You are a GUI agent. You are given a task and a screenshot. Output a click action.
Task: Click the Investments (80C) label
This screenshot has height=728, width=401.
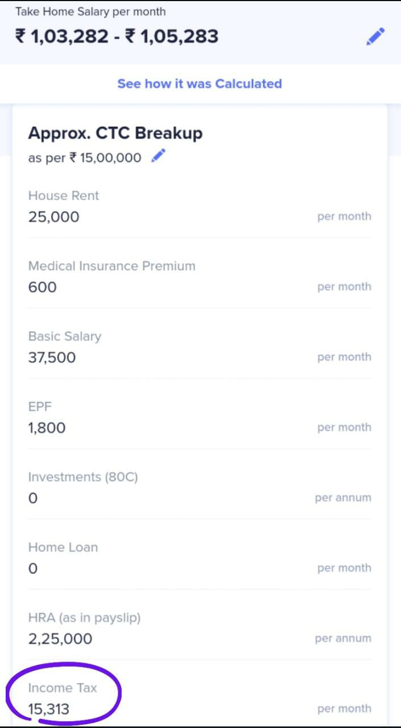[83, 477]
